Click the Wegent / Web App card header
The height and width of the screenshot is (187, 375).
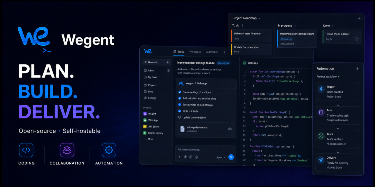click(206, 83)
